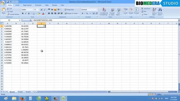The height and width of the screenshot is (101, 180).
Task: Click Percent Style icon
Action: click(x=87, y=13)
